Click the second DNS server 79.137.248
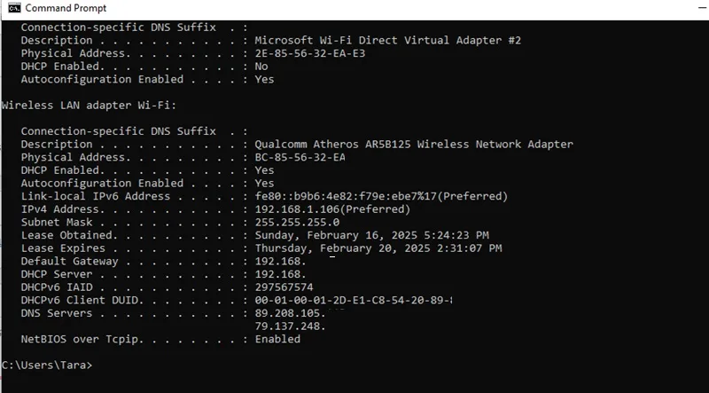This screenshot has height=393, width=709. point(291,326)
